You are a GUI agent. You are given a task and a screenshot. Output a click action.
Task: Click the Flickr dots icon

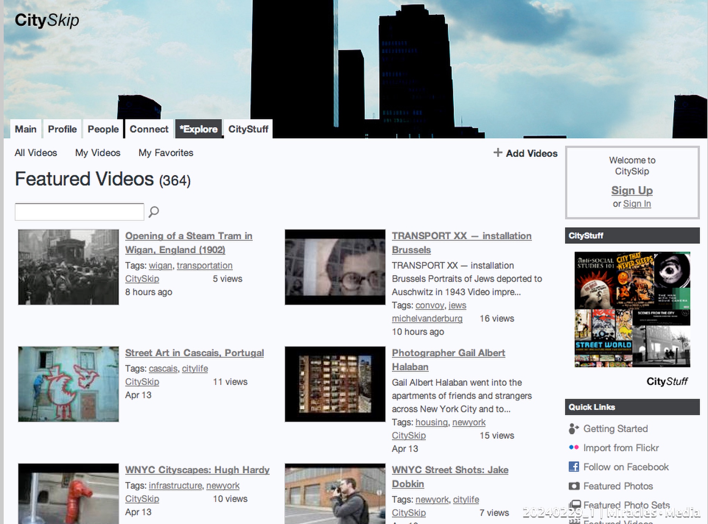click(574, 448)
